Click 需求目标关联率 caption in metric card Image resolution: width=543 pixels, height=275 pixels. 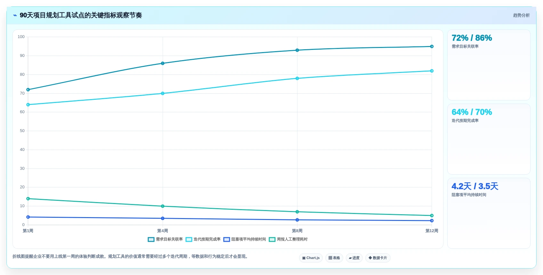(465, 46)
